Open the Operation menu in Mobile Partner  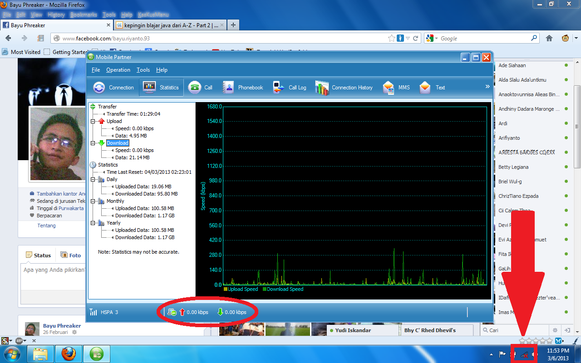118,70
